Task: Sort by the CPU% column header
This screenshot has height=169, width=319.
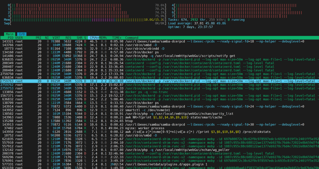Action: point(93,38)
